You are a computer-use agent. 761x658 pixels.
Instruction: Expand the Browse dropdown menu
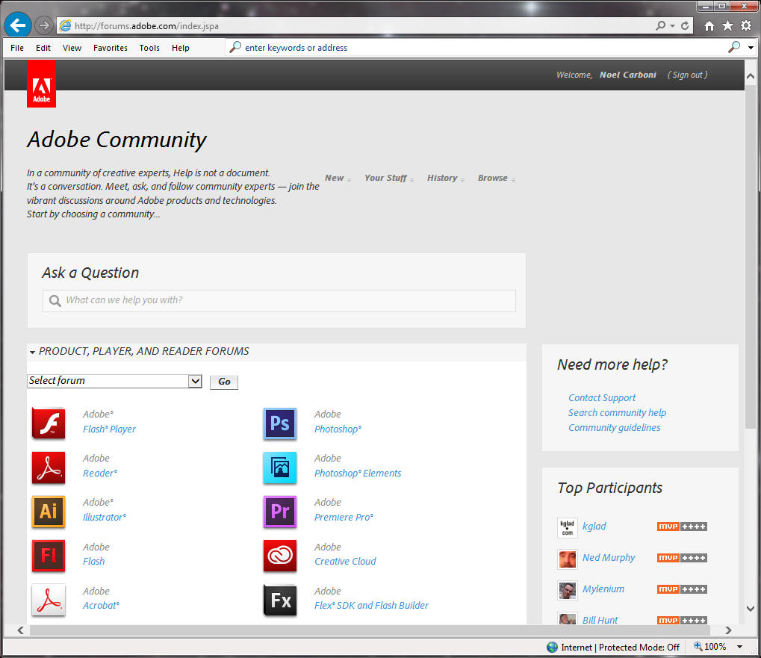coord(497,178)
